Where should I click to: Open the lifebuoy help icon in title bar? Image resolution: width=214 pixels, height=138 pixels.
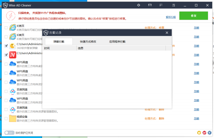click(x=138, y=5)
